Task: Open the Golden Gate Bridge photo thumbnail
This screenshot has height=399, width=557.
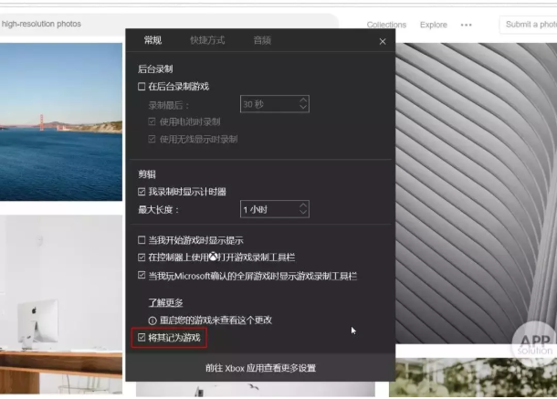Action: (61, 121)
